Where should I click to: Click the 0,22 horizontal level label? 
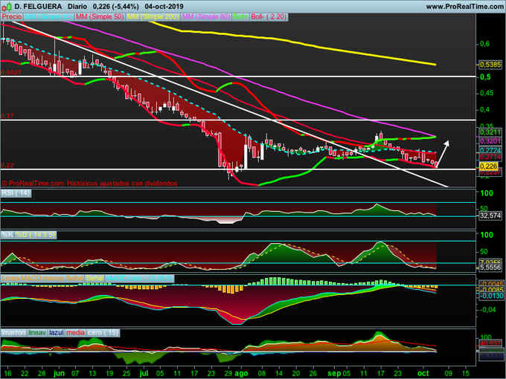click(7, 165)
